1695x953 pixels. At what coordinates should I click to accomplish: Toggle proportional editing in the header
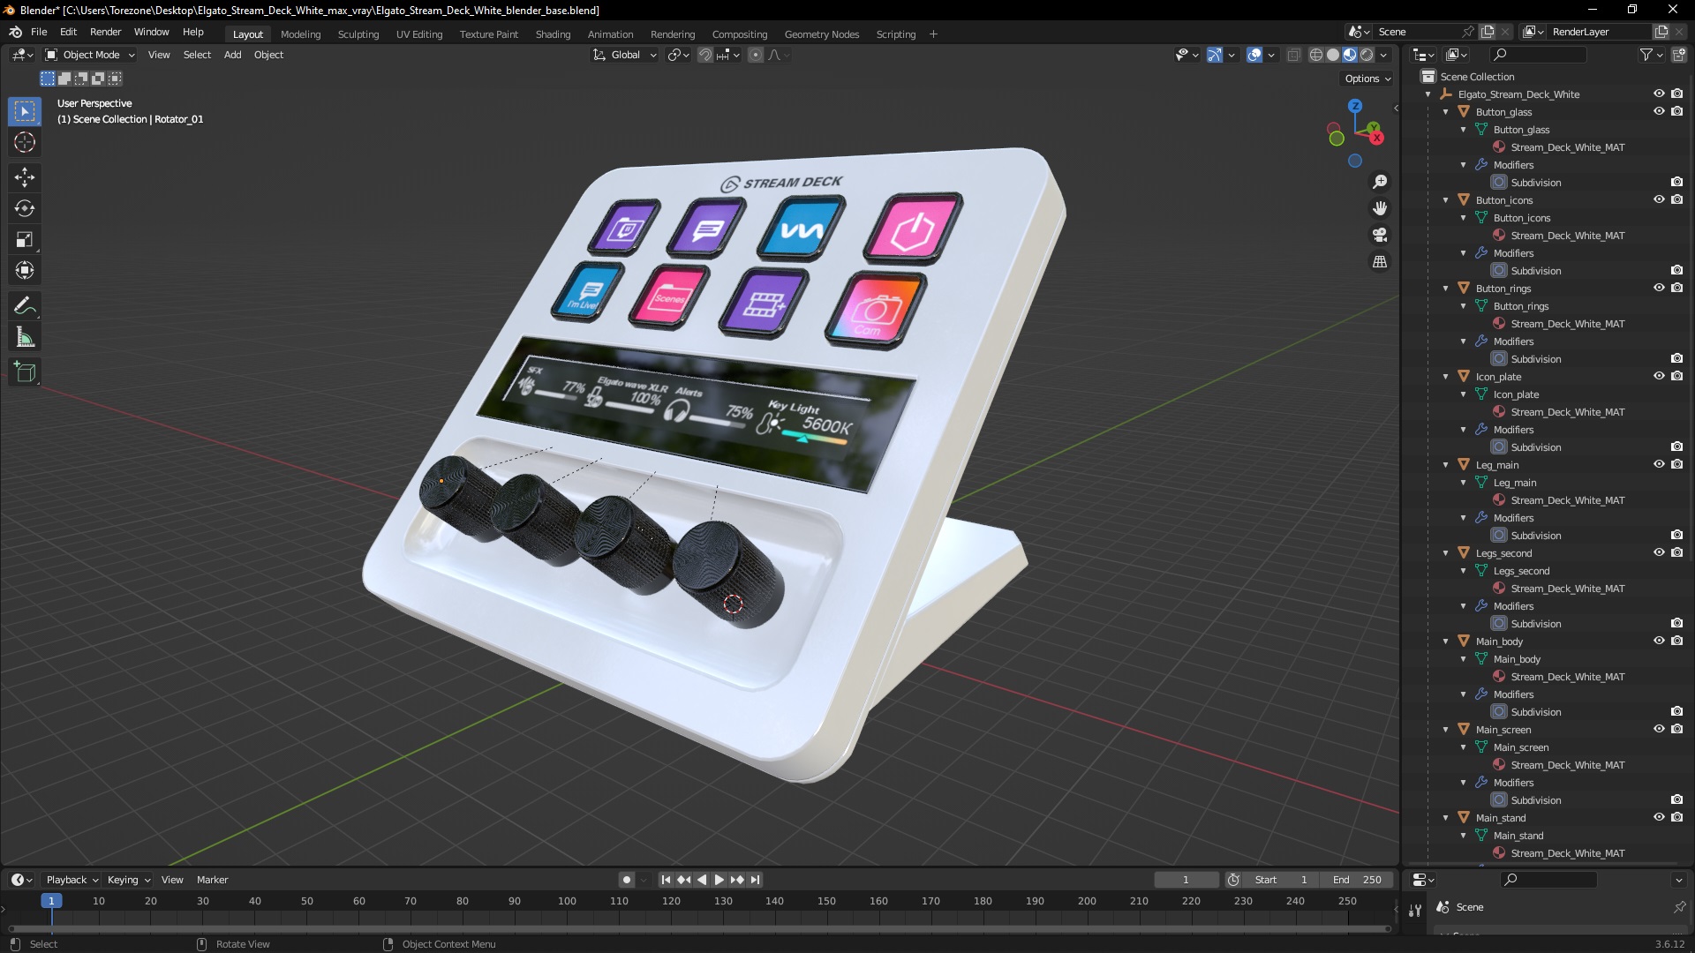coord(756,55)
